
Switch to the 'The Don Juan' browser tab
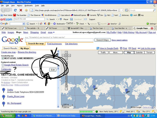pos(99,28)
